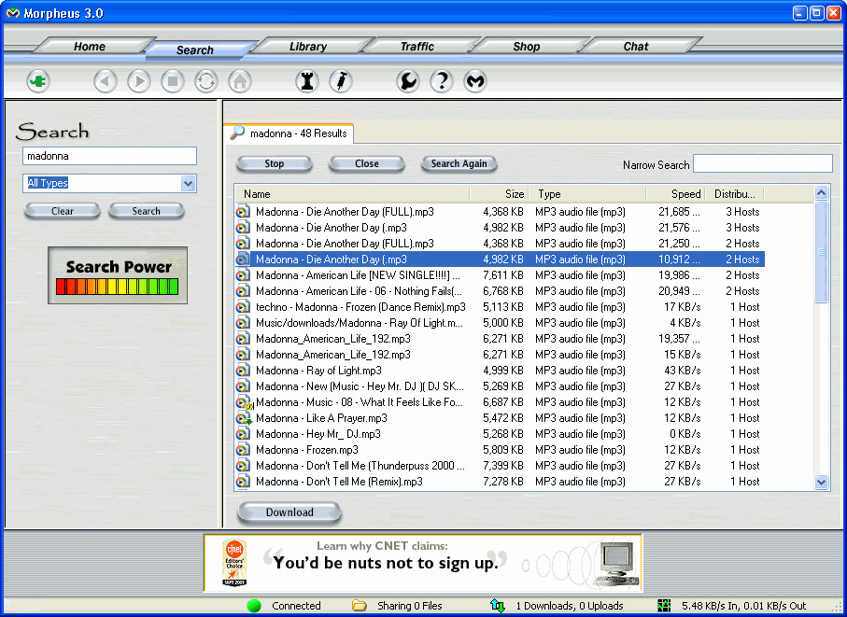
Task: Click the 5,809 KB size cell
Action: (503, 450)
